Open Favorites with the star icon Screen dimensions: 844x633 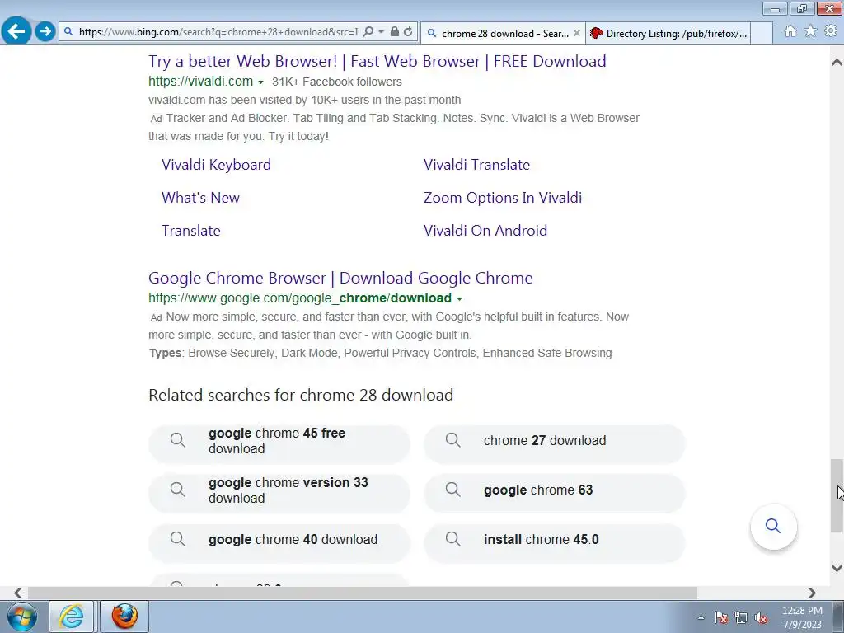point(810,31)
